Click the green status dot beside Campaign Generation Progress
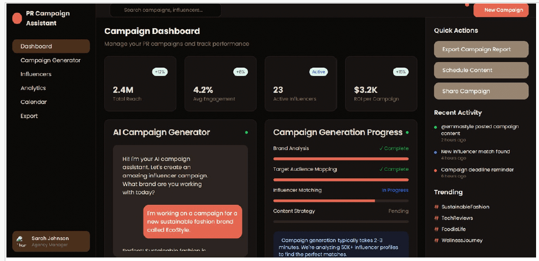Viewport: 539px width, 261px height. 407,133
